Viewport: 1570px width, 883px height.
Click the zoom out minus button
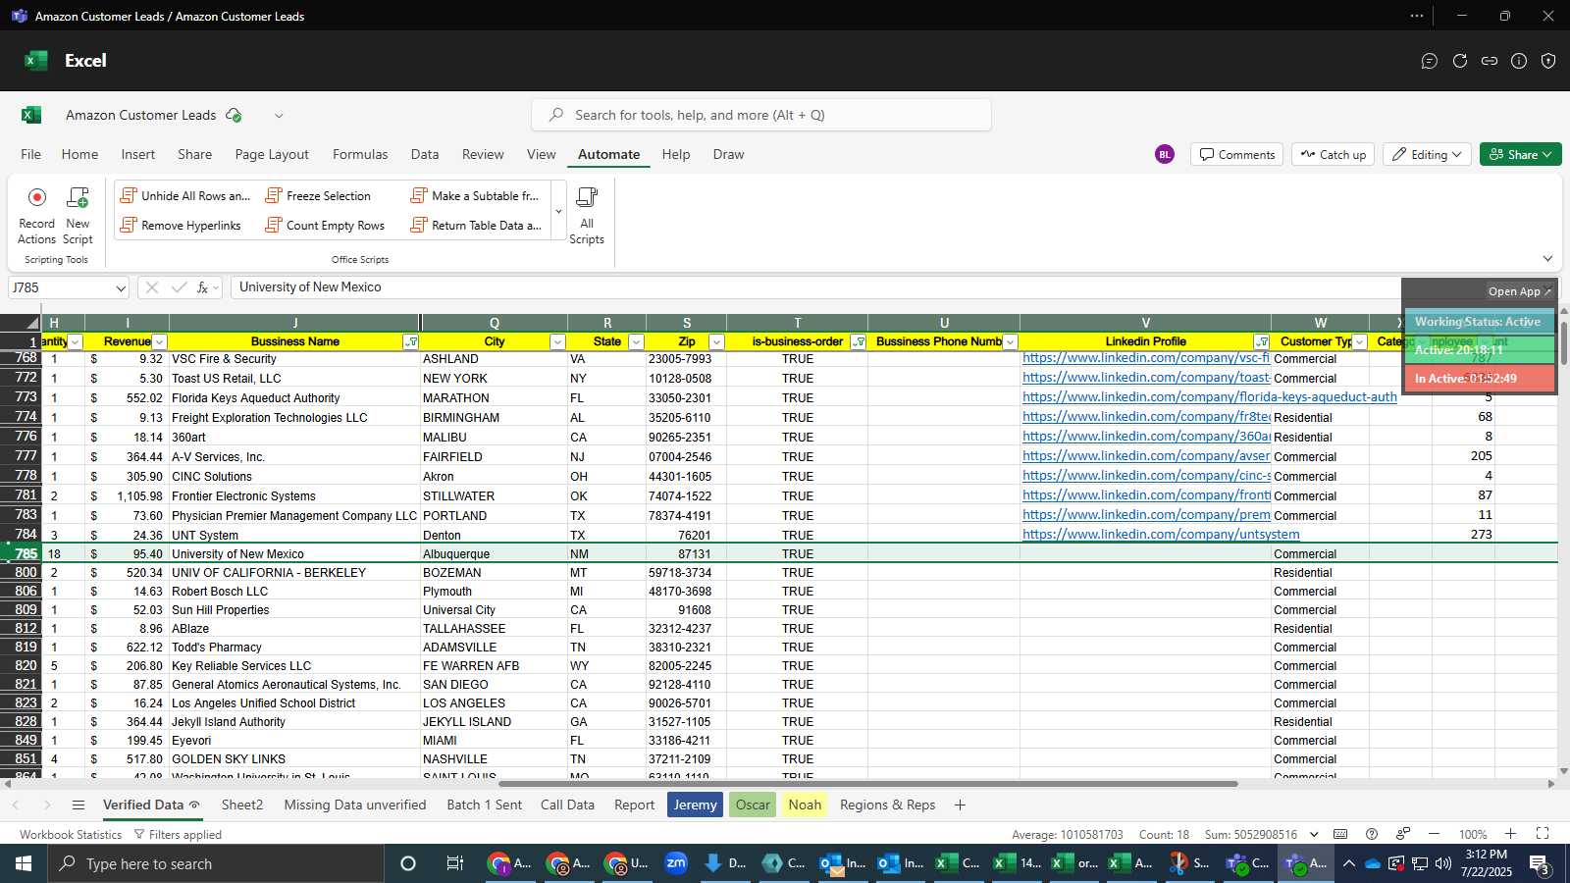click(x=1435, y=834)
